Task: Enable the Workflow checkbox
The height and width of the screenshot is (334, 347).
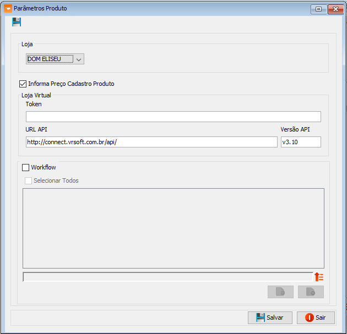Action: pyautogui.click(x=25, y=168)
